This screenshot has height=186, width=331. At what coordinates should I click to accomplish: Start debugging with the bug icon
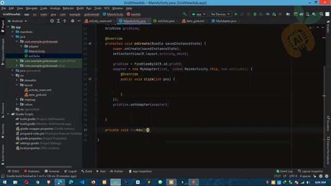255,14
